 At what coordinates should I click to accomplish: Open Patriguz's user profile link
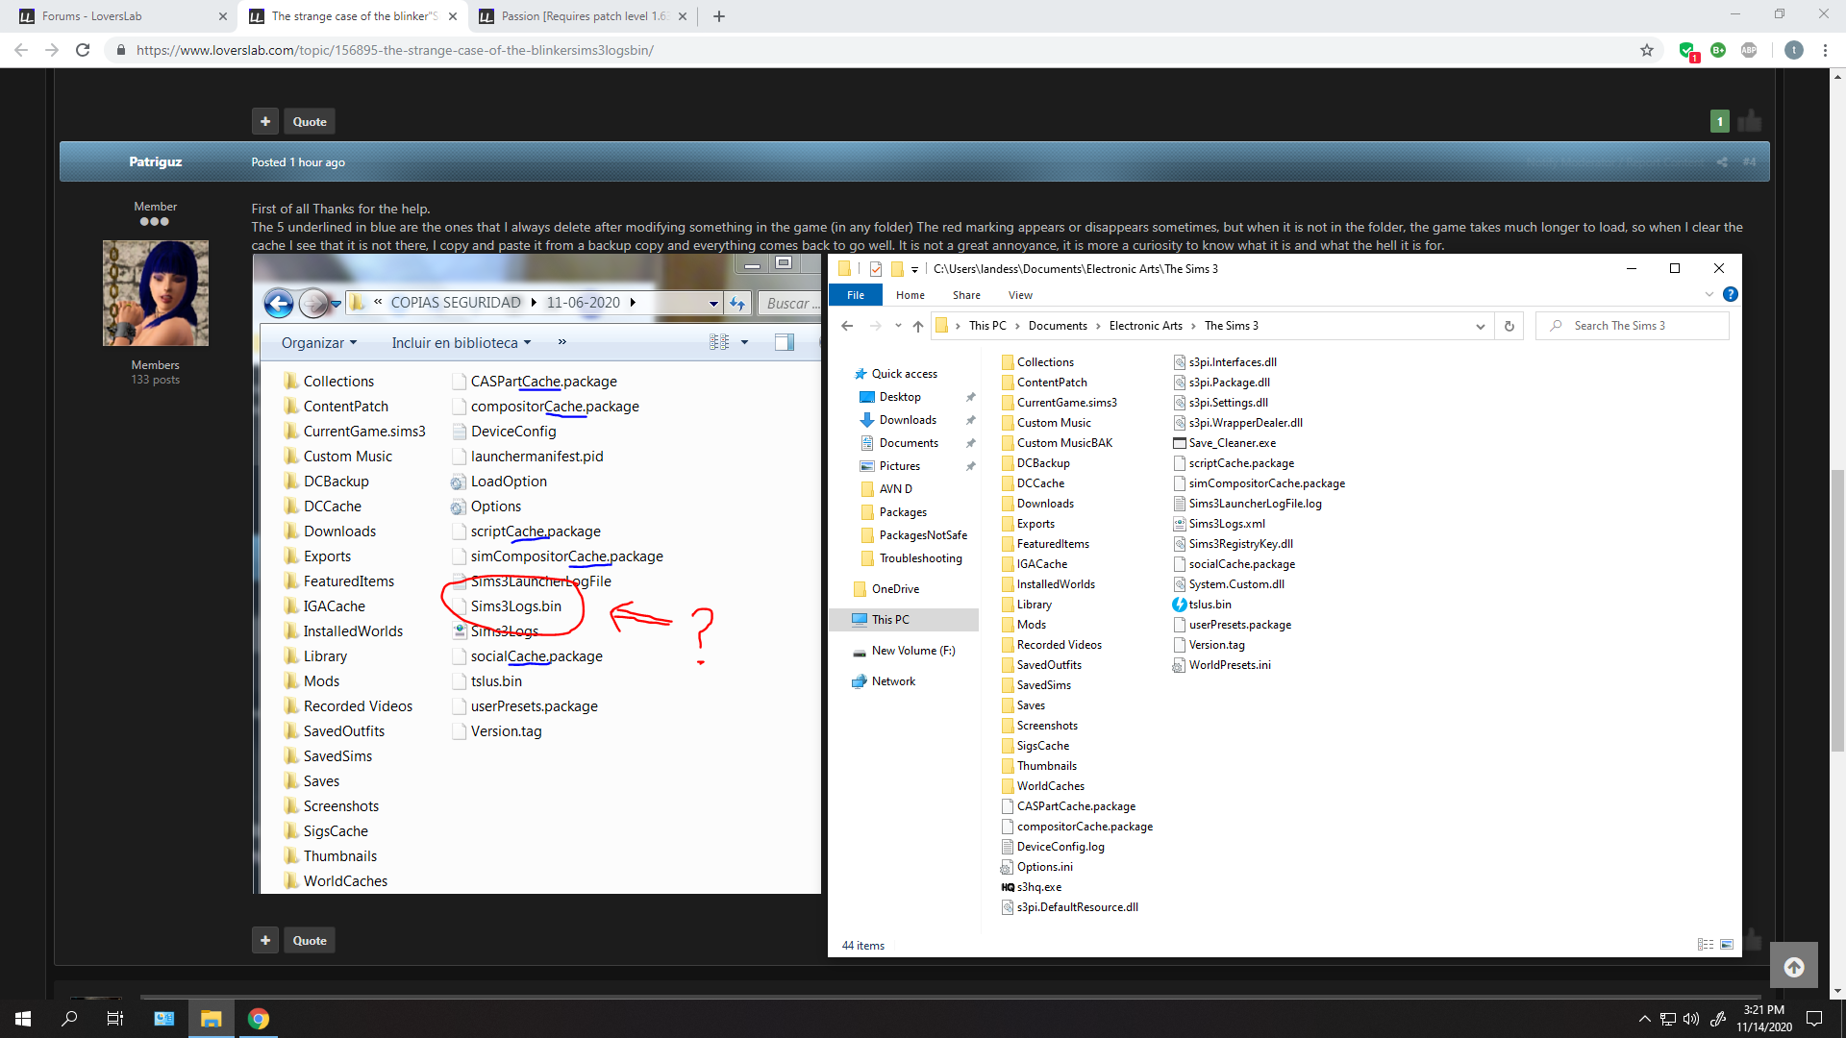point(156,161)
